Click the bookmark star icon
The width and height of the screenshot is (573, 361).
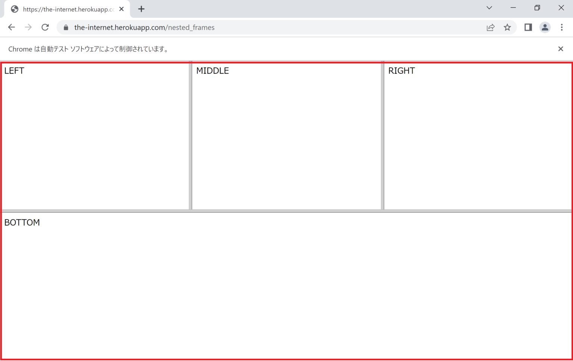pyautogui.click(x=507, y=27)
